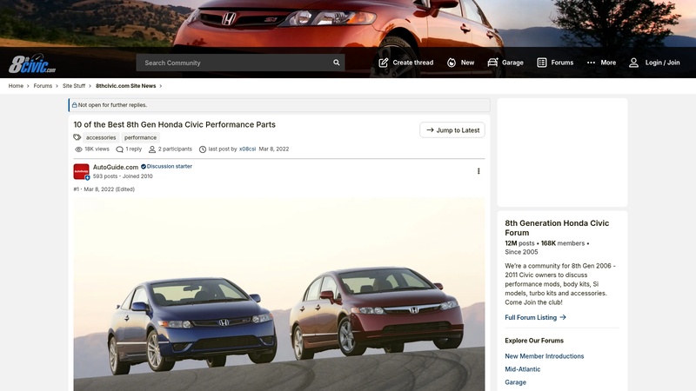The height and width of the screenshot is (391, 696).
Task: Click the 8thCivic.com site logo
Action: 32,63
